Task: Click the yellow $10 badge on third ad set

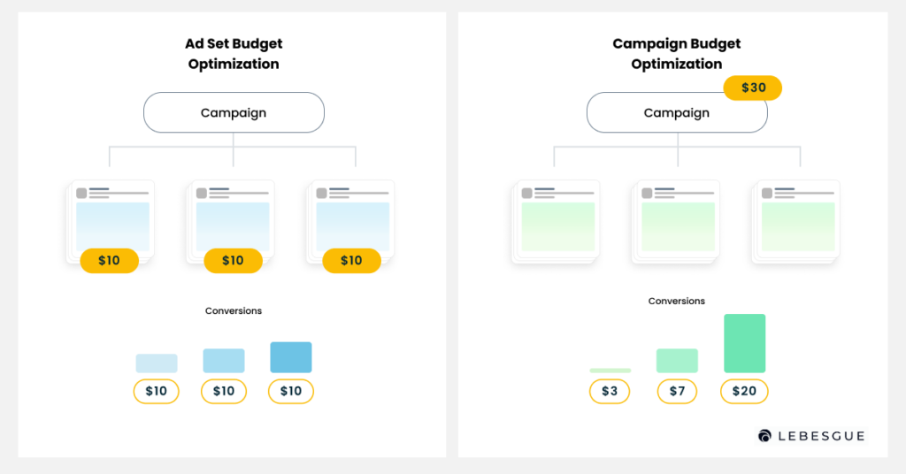Action: point(351,261)
